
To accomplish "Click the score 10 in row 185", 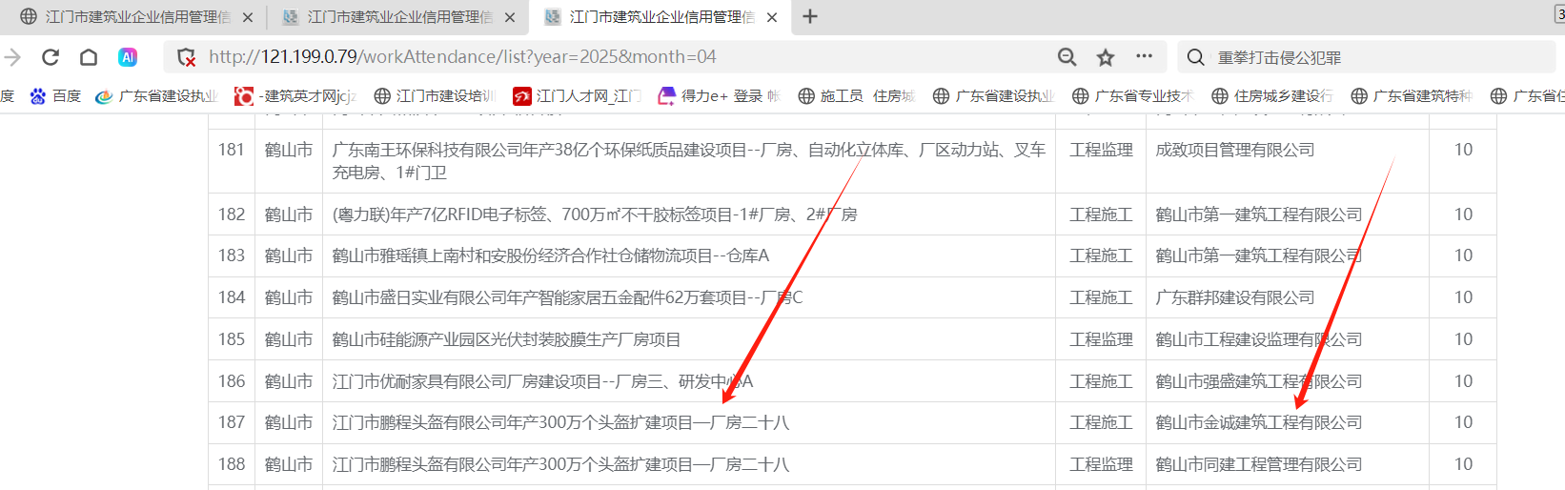I will 1463,339.
